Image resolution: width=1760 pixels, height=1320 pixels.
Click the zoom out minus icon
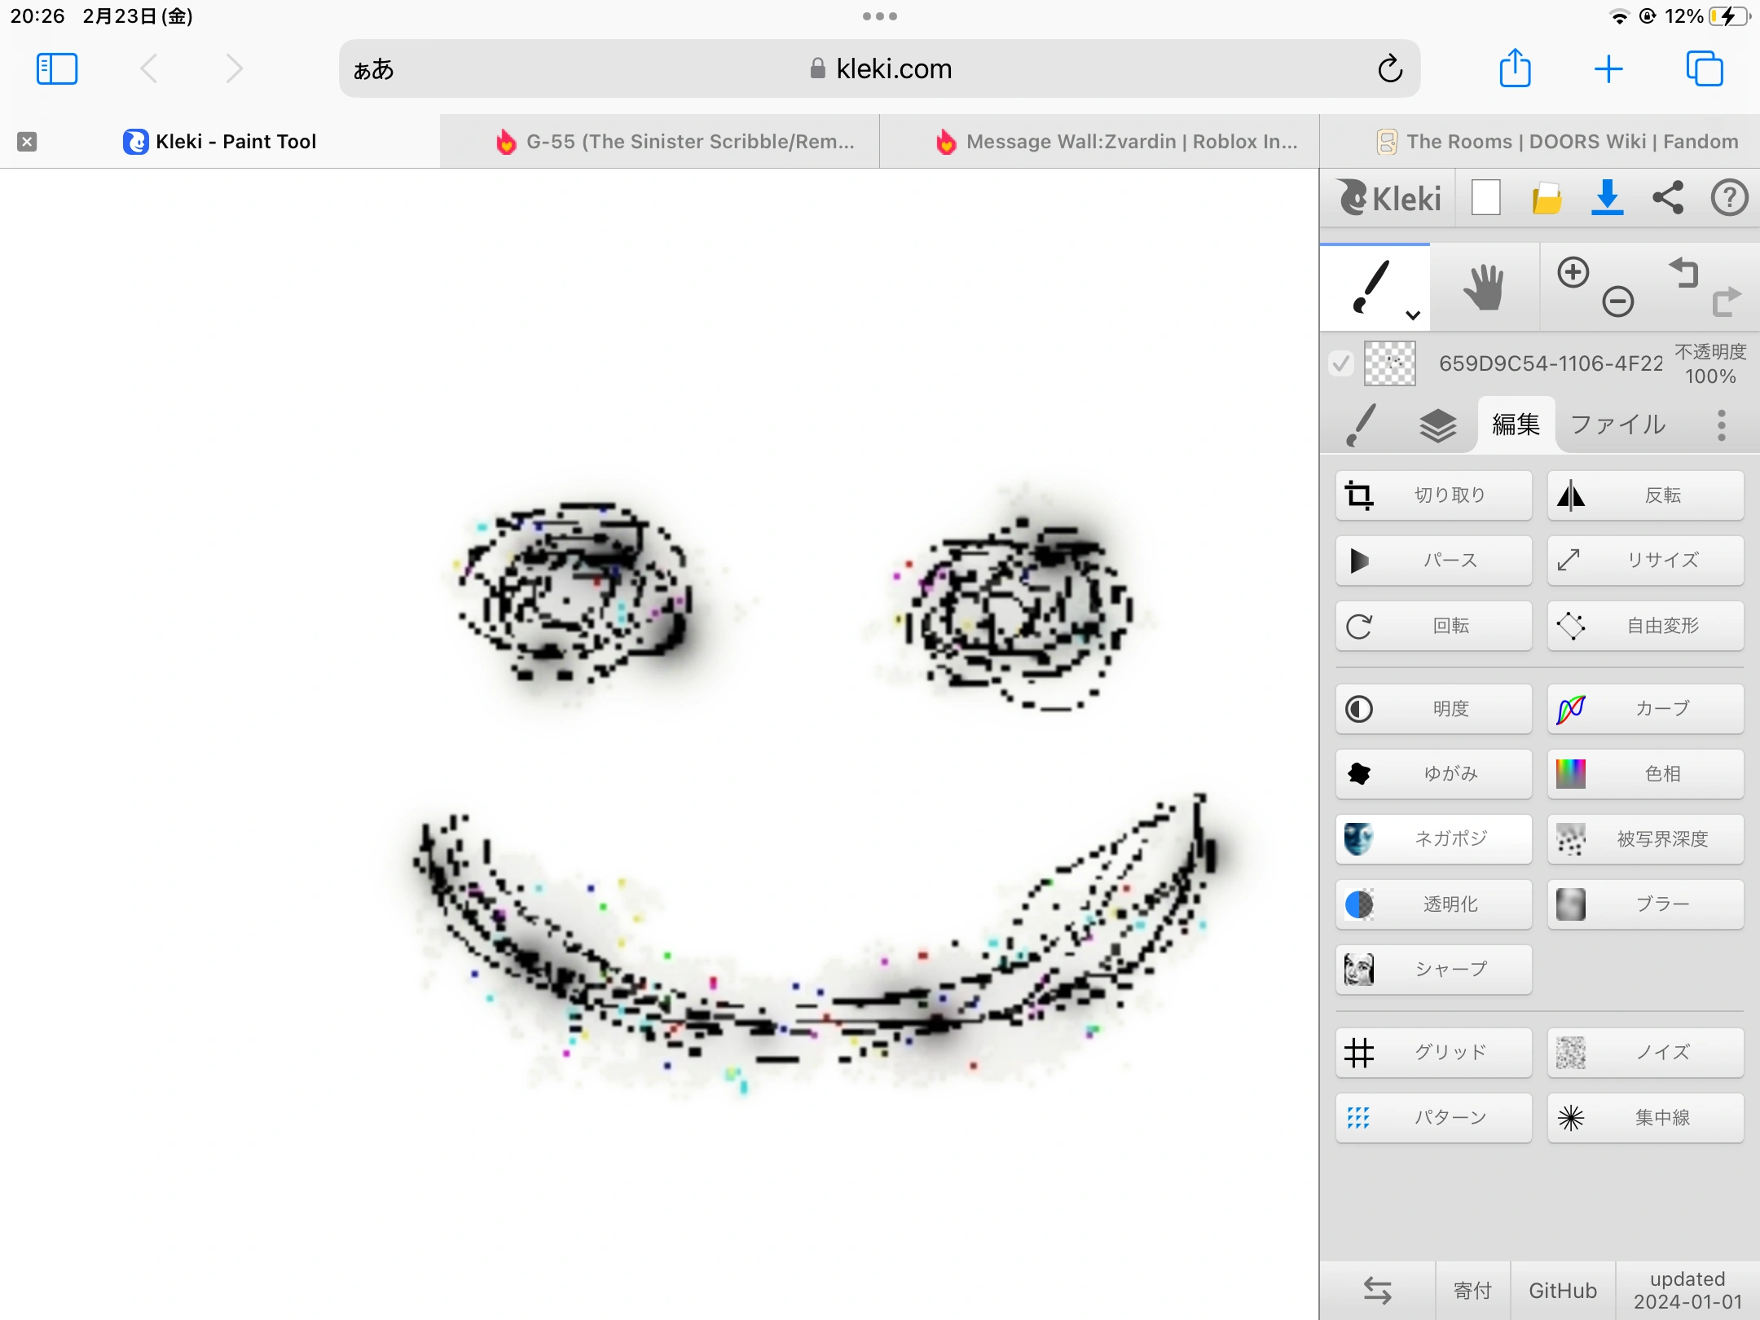tap(1617, 301)
